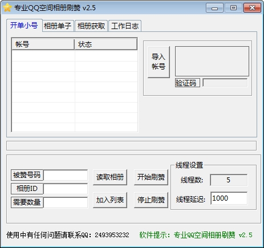Close the 专业QQ空间相册刷赞 window
Viewport: 264px width, 248px height.
tap(252, 8)
